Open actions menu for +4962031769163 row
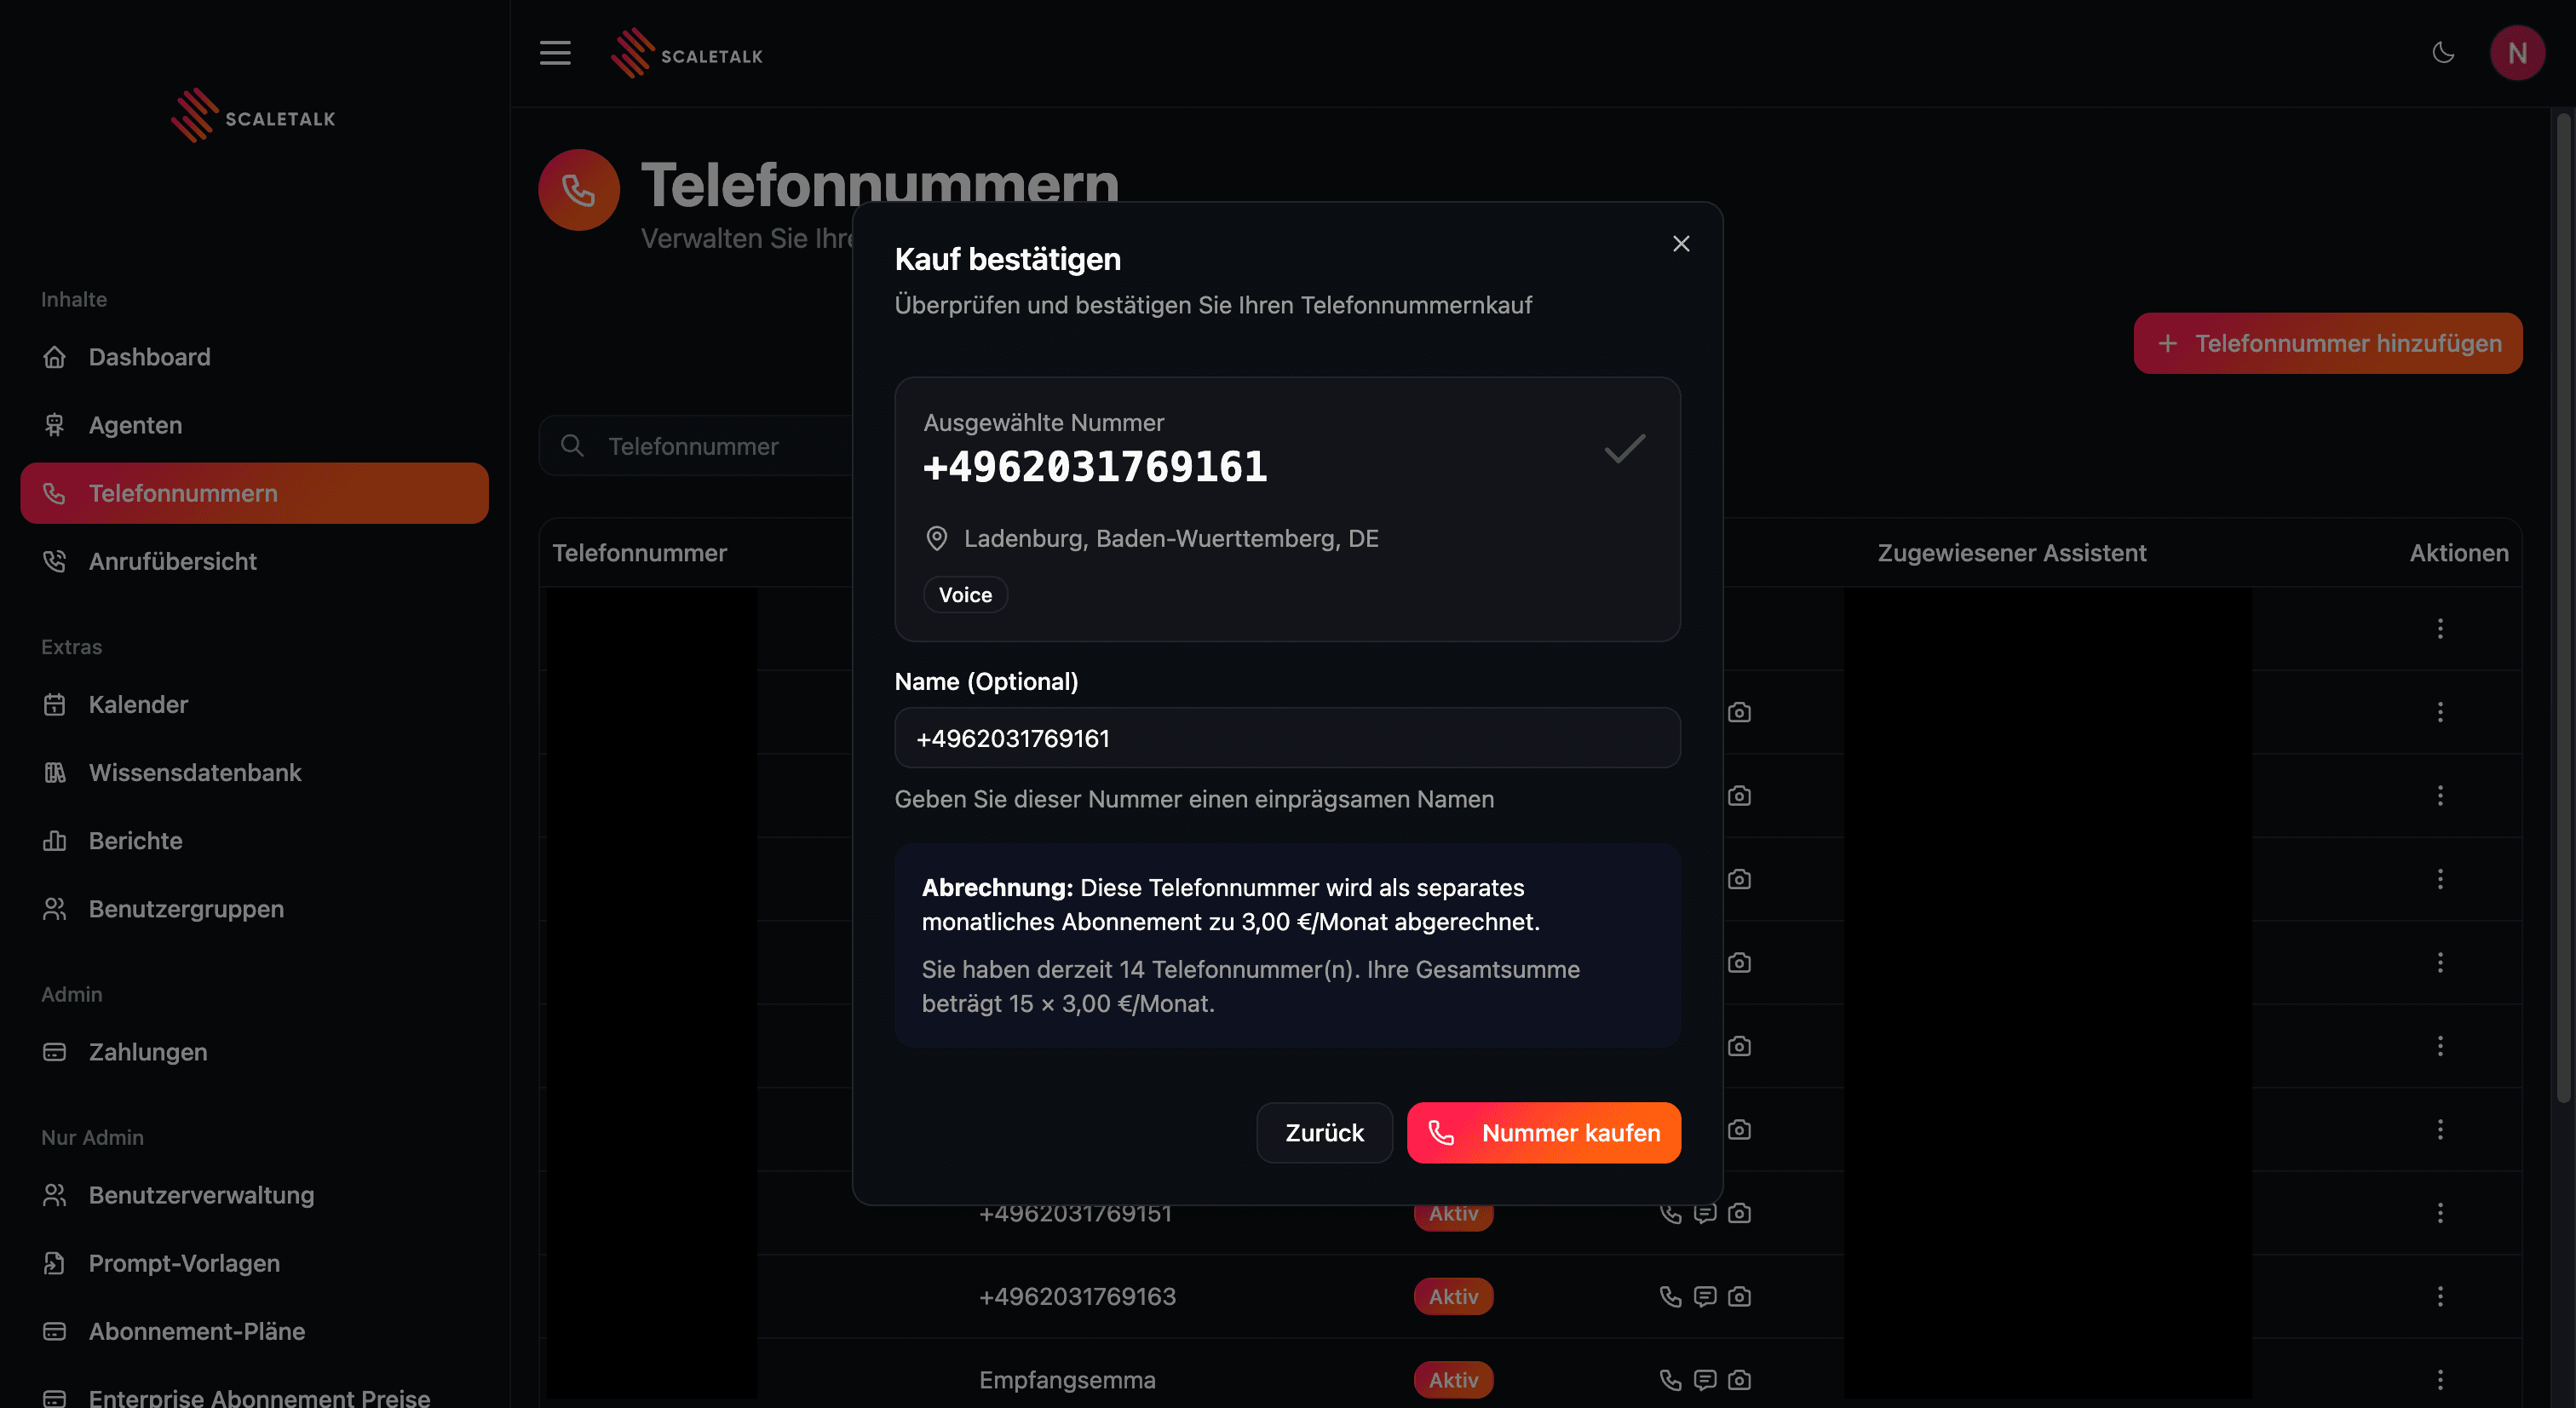This screenshot has height=1408, width=2576. pos(2440,1296)
